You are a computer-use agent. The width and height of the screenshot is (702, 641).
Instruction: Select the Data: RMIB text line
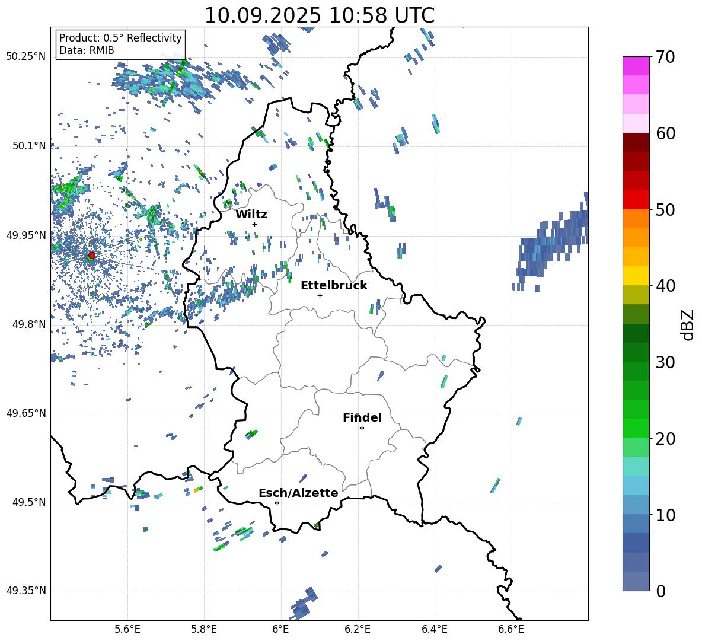[x=87, y=50]
